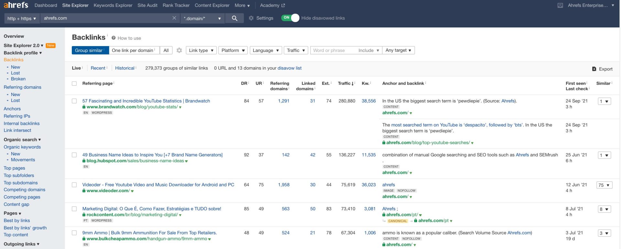
Task: Switch to Recent backlinks tab
Action: (x=98, y=68)
